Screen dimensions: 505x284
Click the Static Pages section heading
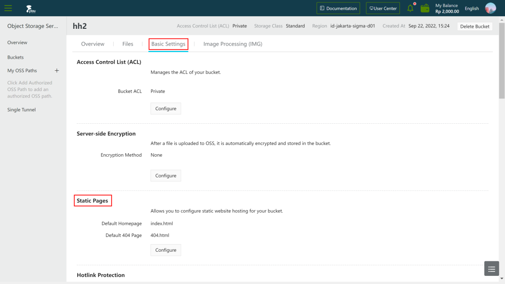click(x=92, y=201)
